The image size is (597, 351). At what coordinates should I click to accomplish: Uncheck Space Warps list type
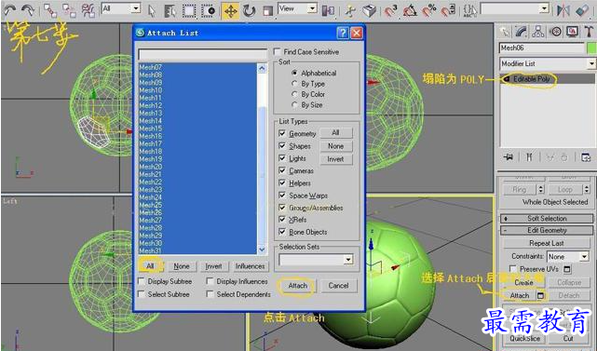pyautogui.click(x=282, y=196)
